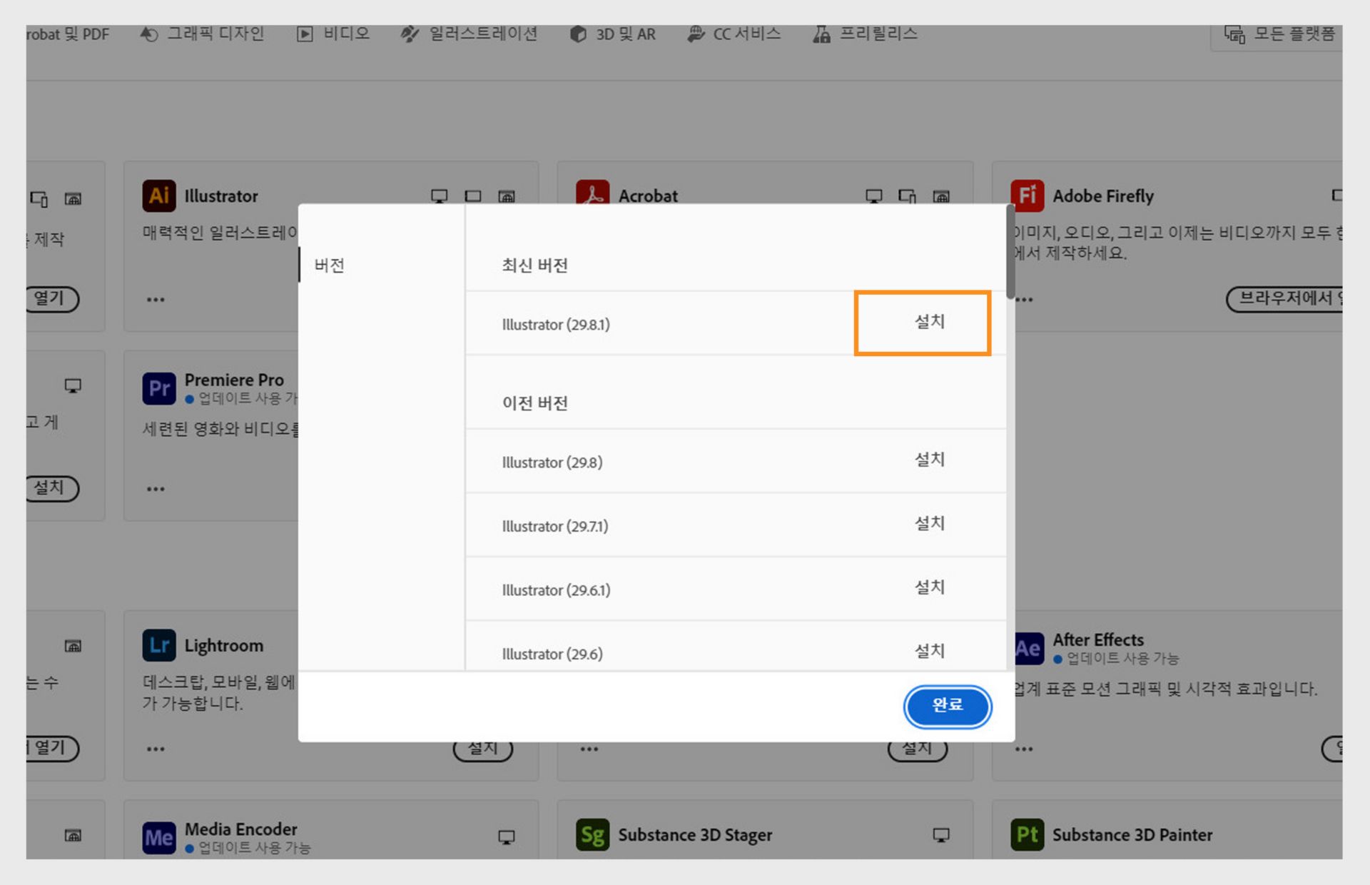This screenshot has height=885, width=1370.
Task: Open the 비디오 category tab
Action: click(x=333, y=34)
